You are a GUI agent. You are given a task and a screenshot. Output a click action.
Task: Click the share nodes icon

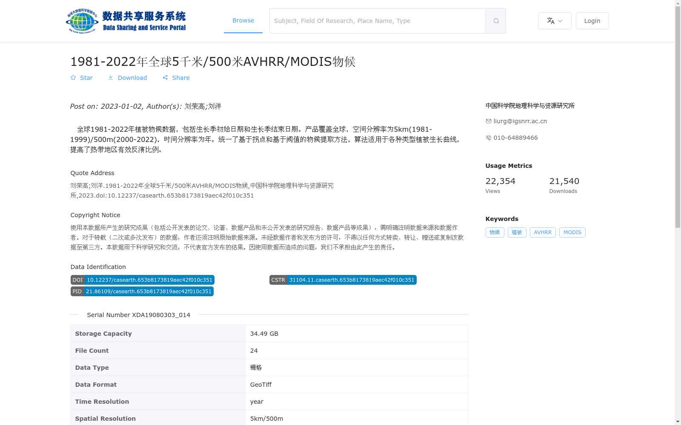(x=165, y=78)
